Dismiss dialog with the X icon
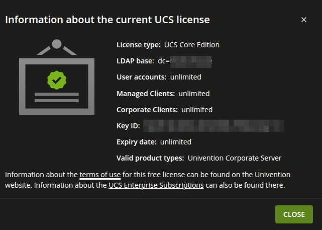 click(x=304, y=20)
